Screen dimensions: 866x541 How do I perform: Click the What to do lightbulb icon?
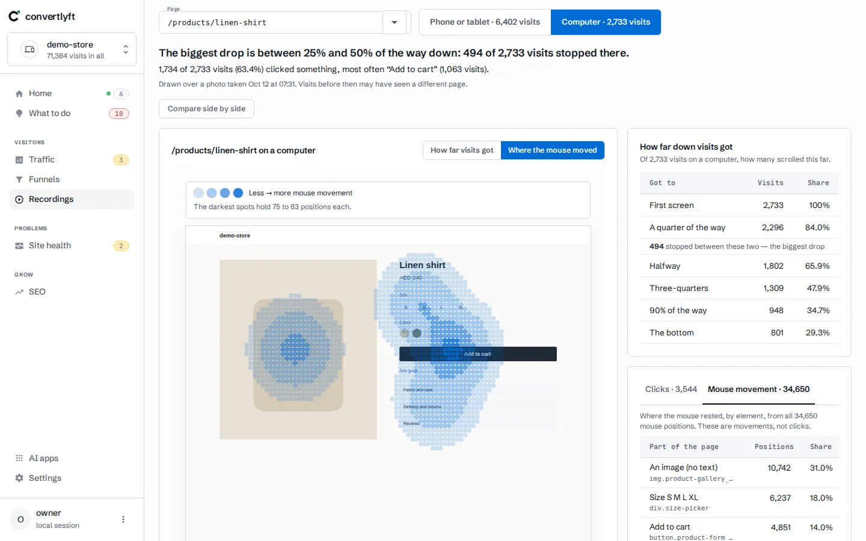[19, 114]
